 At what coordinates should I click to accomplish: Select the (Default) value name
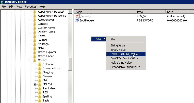85,16
